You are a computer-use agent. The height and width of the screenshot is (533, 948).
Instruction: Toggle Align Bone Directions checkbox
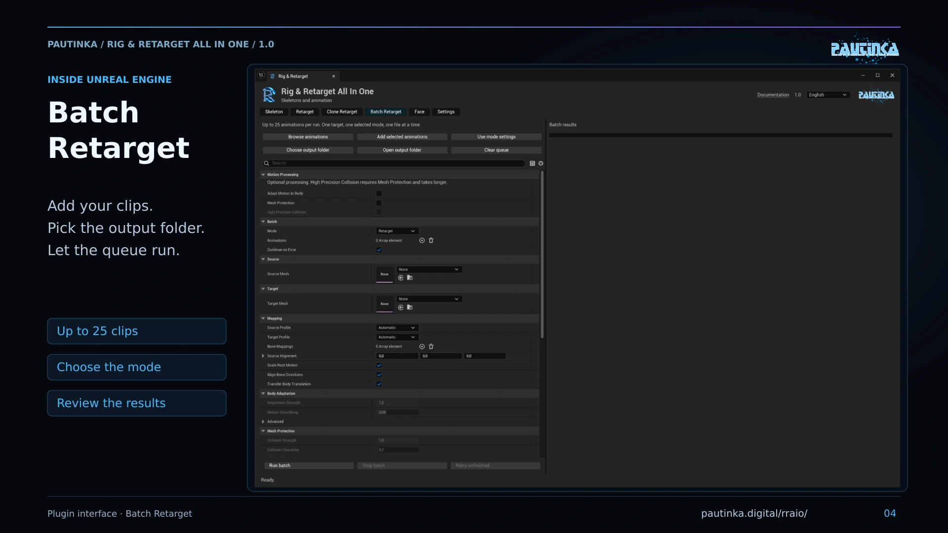point(379,375)
